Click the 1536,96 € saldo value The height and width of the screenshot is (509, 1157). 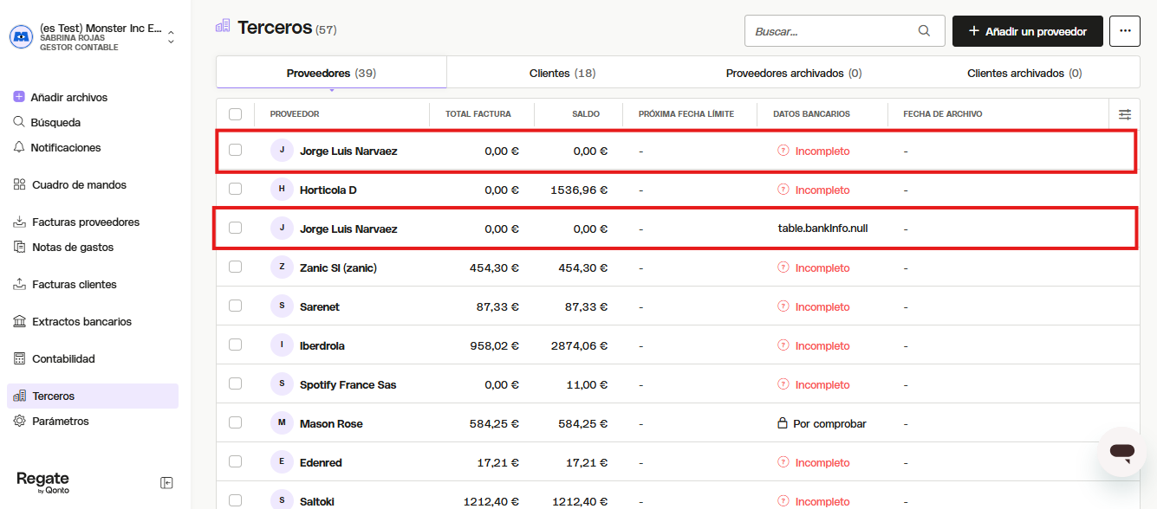[x=579, y=190]
